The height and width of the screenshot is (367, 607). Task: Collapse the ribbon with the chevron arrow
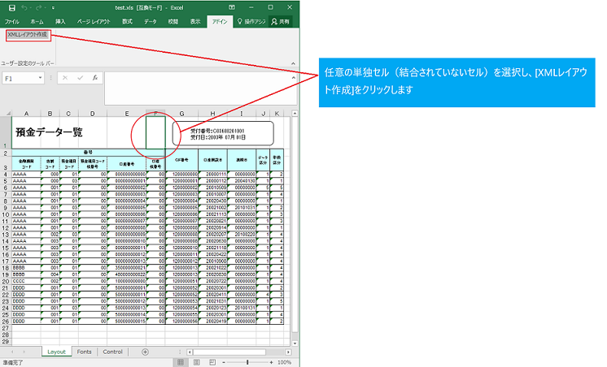[293, 63]
